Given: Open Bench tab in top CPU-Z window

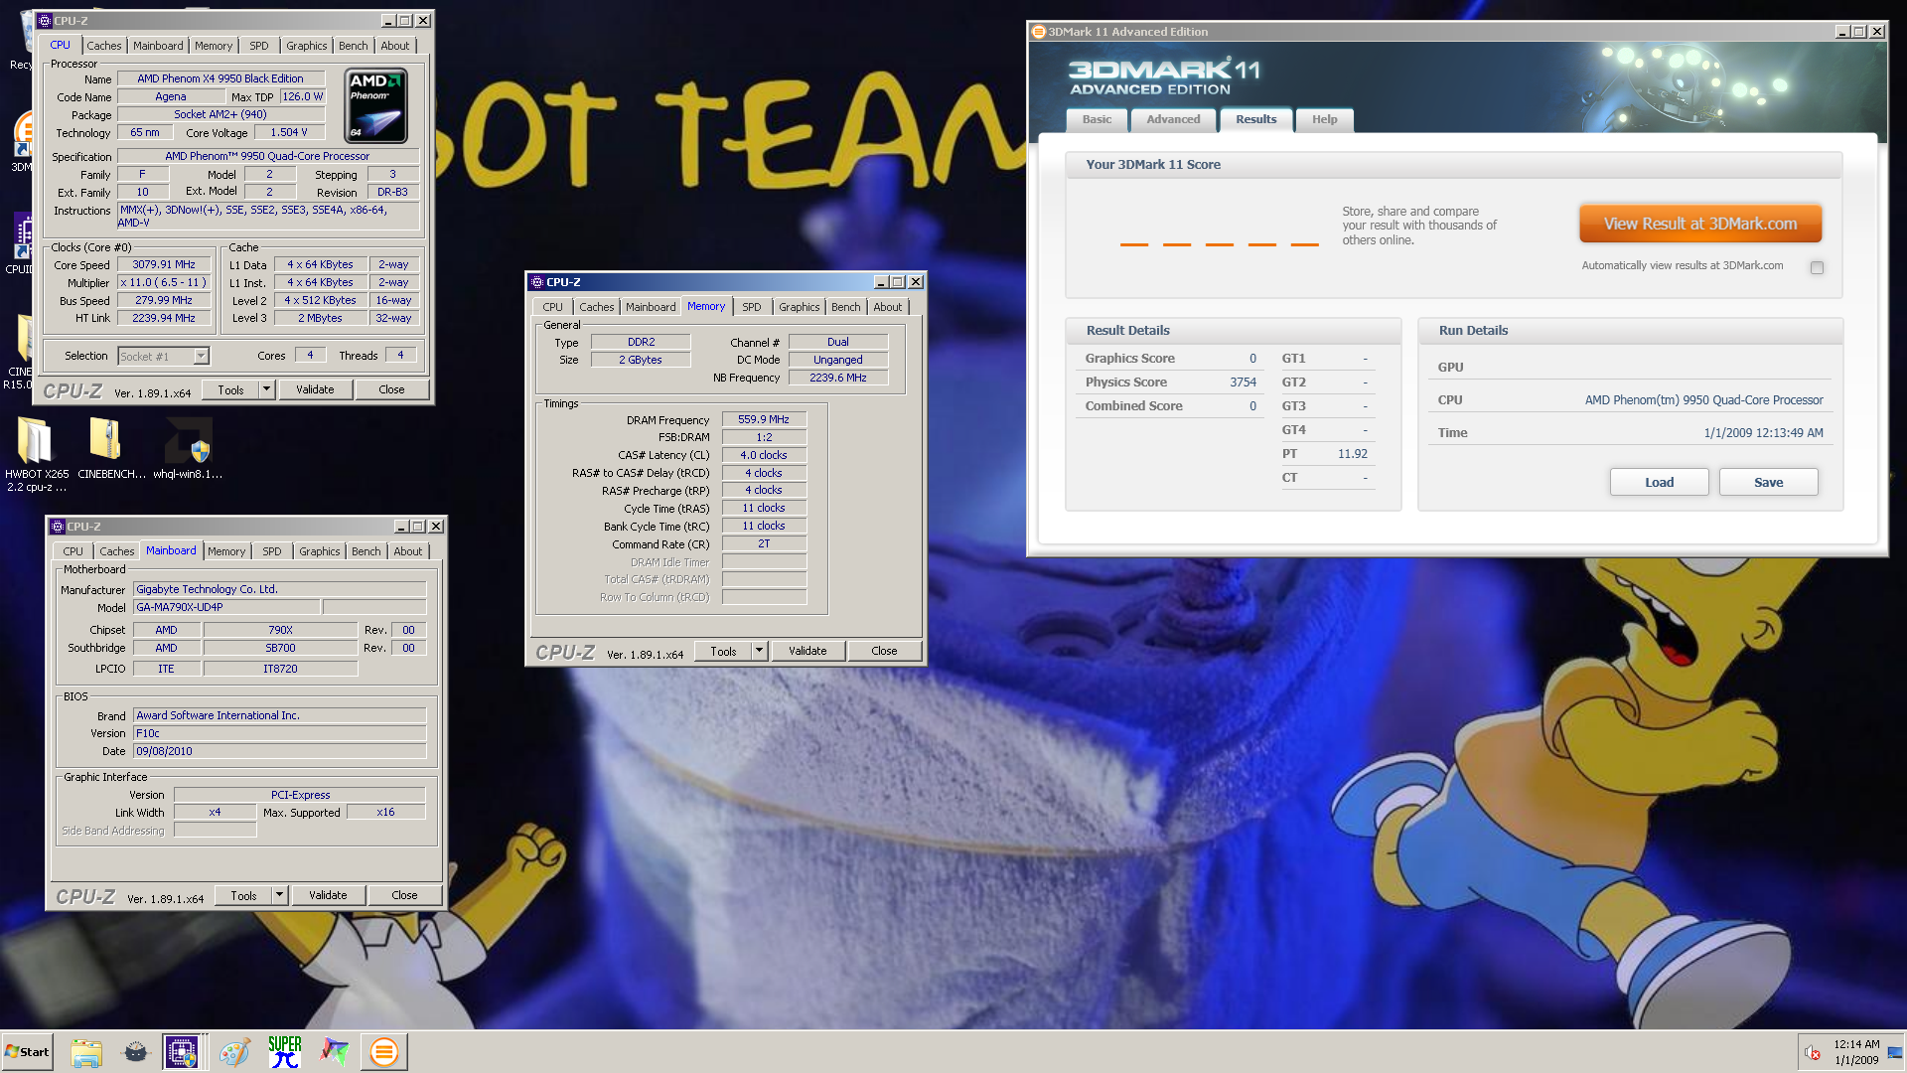Looking at the screenshot, I should 353,46.
